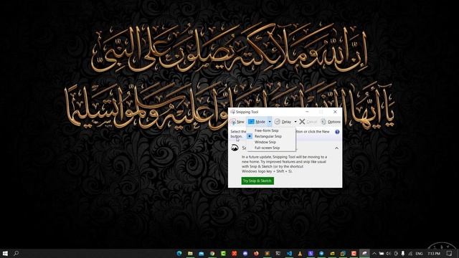Click the New snip button
This screenshot has width=459, height=258.
click(237, 122)
